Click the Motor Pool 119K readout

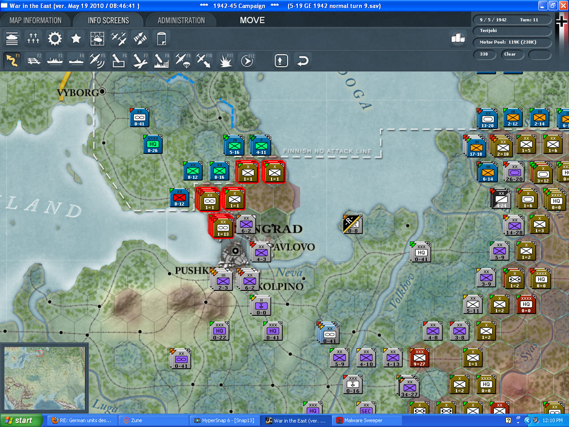click(x=512, y=42)
